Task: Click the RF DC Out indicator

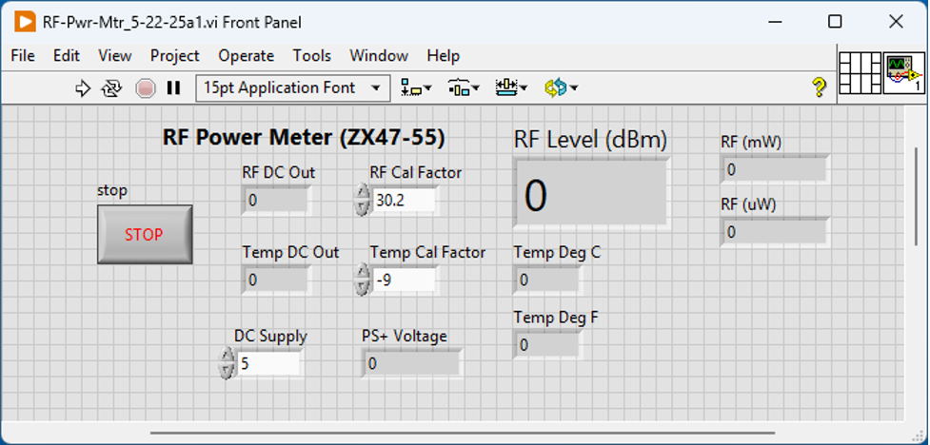Action: pos(276,201)
